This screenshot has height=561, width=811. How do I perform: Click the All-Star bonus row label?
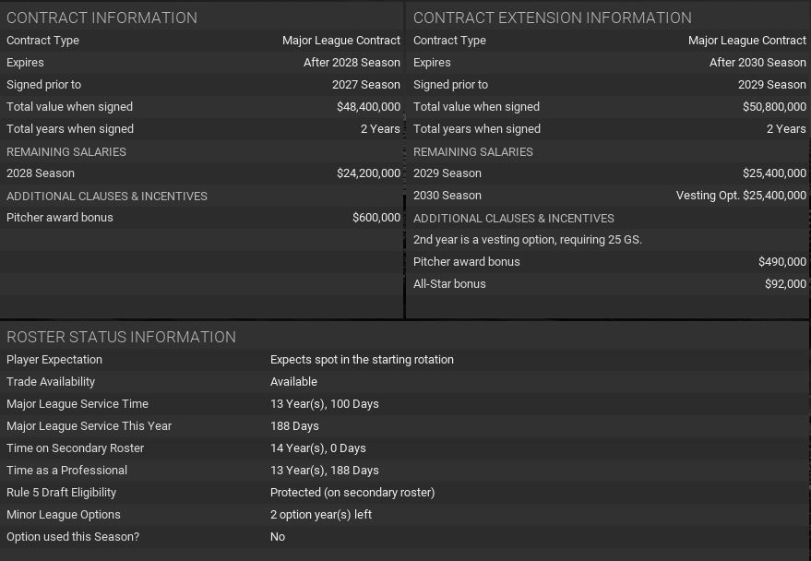[449, 284]
